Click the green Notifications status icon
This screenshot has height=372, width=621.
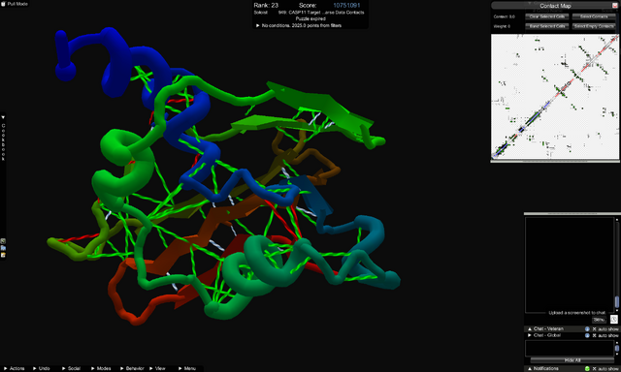(587, 368)
